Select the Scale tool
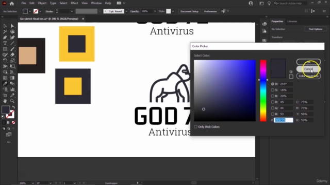Image resolution: width=330 pixels, height=185 pixels. [x=12, y=61]
